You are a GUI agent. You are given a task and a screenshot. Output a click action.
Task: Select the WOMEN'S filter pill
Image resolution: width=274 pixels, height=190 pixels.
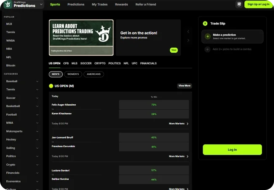(x=73, y=74)
